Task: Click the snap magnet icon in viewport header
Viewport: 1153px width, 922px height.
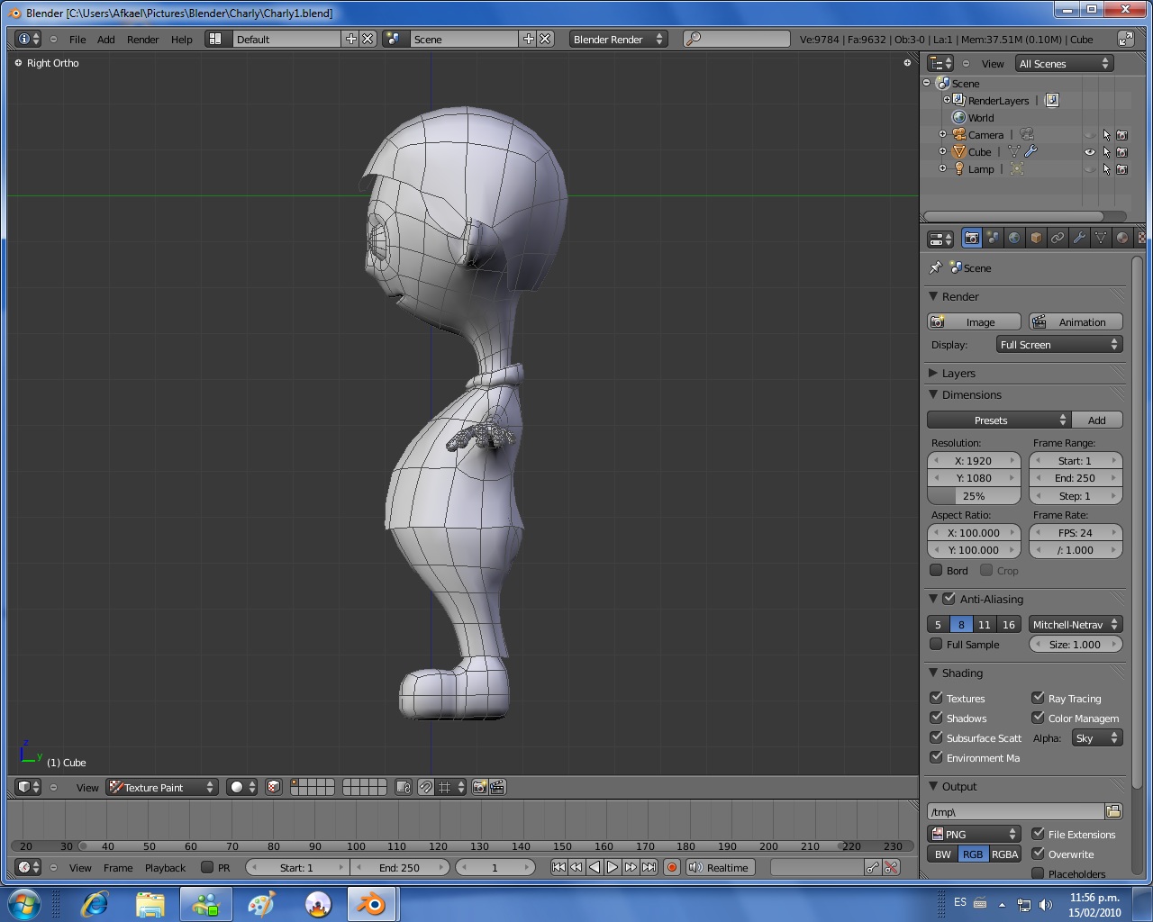Action: [x=426, y=788]
